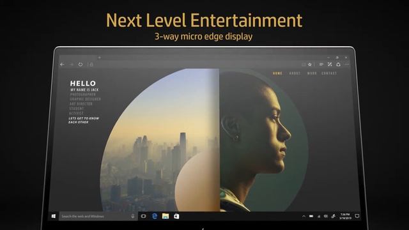Click the GRAPHIC DESIGNER text line
Screen dimensions: 409x230
pyautogui.click(x=85, y=99)
